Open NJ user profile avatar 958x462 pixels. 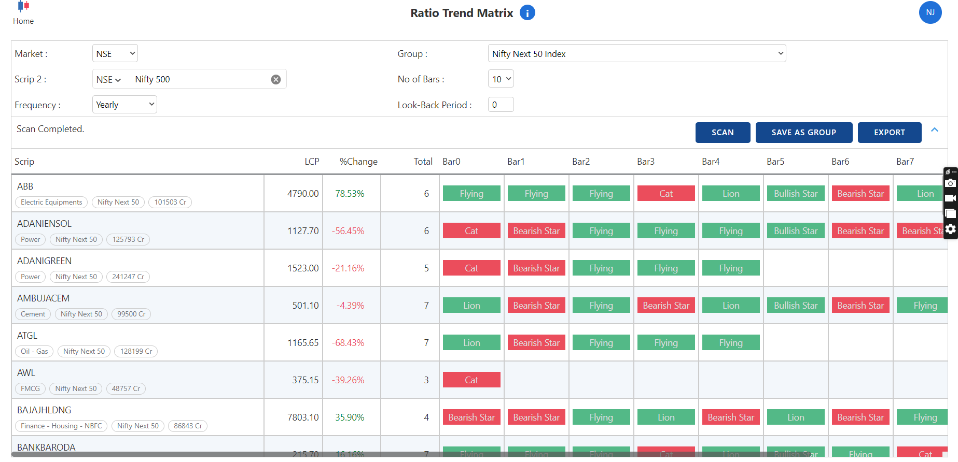point(930,12)
